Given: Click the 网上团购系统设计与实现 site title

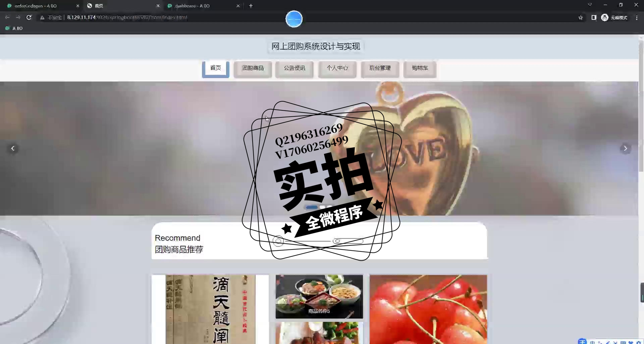Looking at the screenshot, I should pos(316,46).
